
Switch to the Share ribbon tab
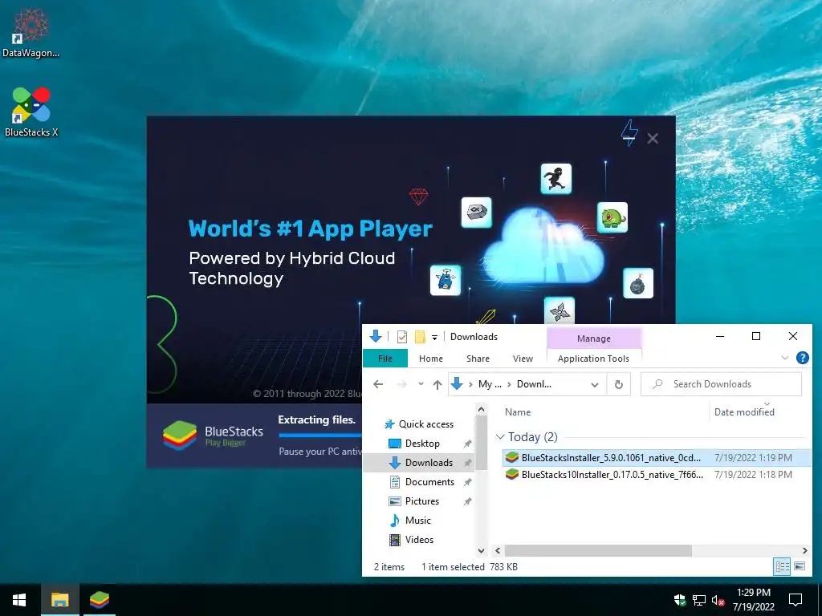click(x=478, y=359)
